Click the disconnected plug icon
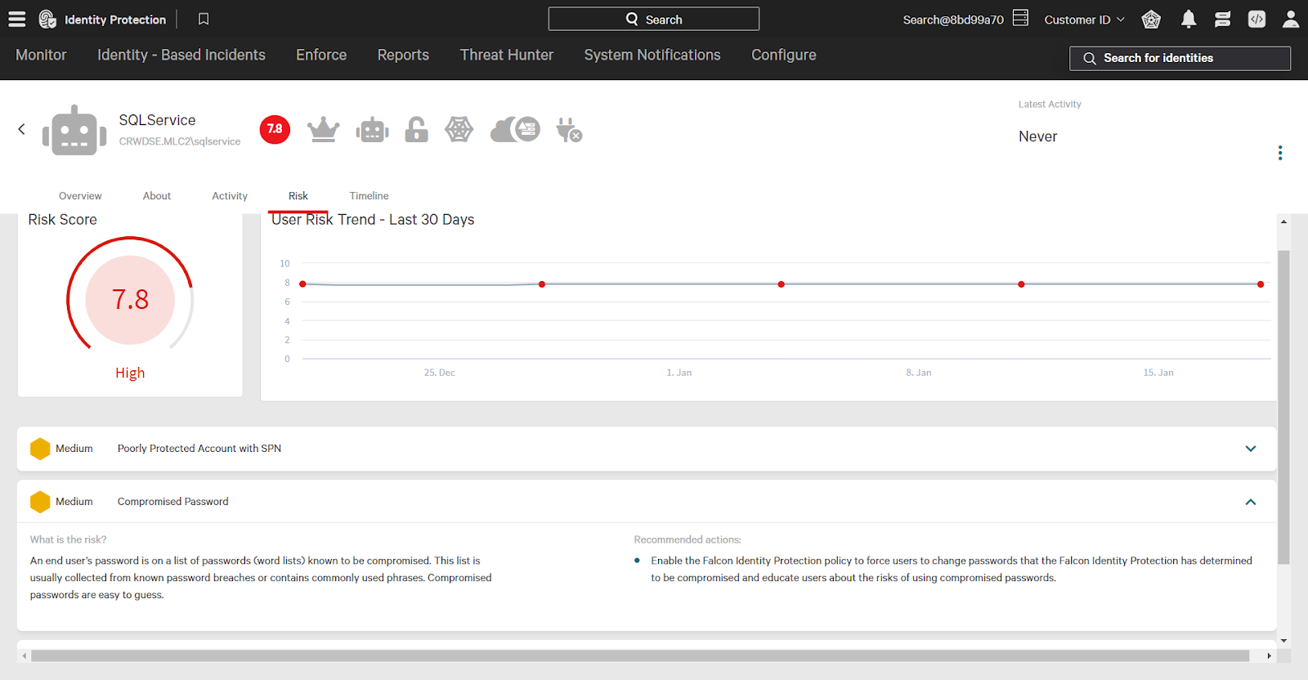The image size is (1308, 680). 569,129
